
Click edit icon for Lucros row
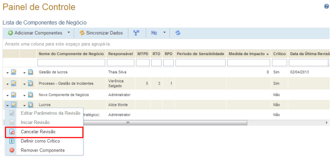(14, 105)
